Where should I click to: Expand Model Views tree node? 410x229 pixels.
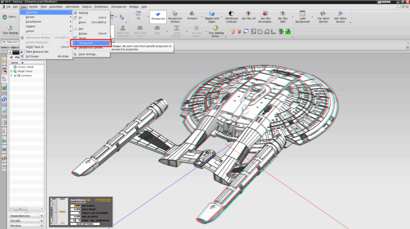pyautogui.click(x=11, y=71)
